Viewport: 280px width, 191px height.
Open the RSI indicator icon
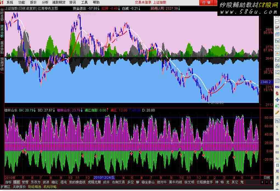[x=277, y=87]
